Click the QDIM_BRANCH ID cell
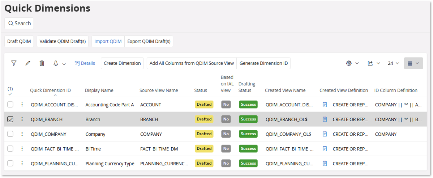The height and width of the screenshot is (178, 433). tap(47, 120)
